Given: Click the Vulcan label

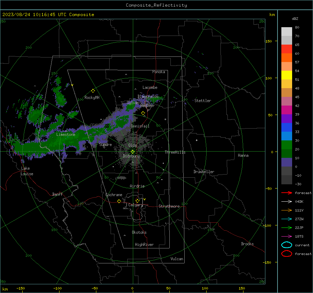Looking at the screenshot, I should tap(177, 259).
